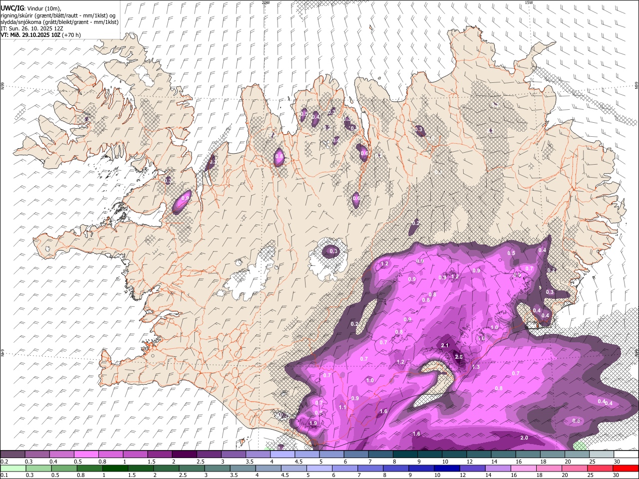Click the 'VT: Mið. 29.10.2025 10Z (+70 h)' line
Image resolution: width=639 pixels, height=479 pixels.
(41, 35)
